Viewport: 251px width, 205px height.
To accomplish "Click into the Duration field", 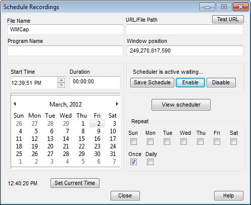I will click(95, 82).
